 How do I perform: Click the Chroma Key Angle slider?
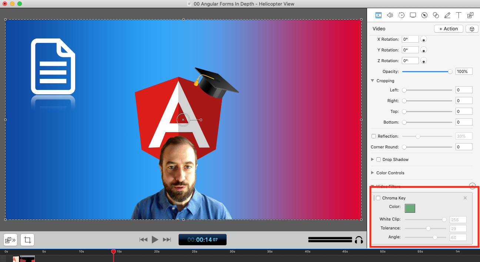click(x=426, y=238)
